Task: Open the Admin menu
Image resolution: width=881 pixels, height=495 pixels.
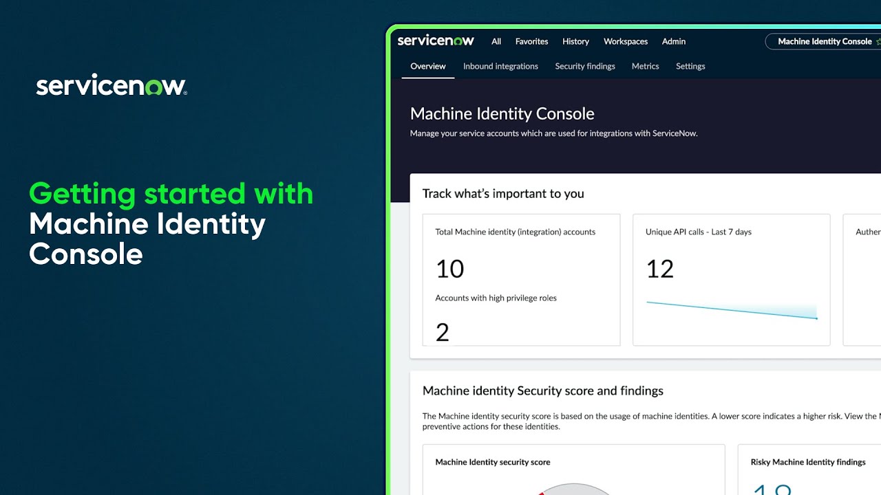Action: click(674, 41)
